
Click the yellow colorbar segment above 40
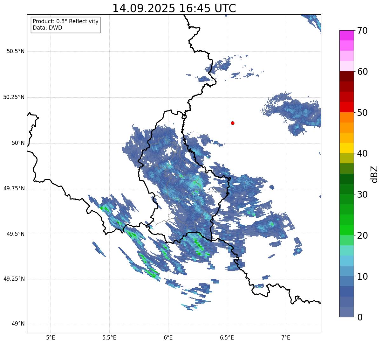(346, 148)
